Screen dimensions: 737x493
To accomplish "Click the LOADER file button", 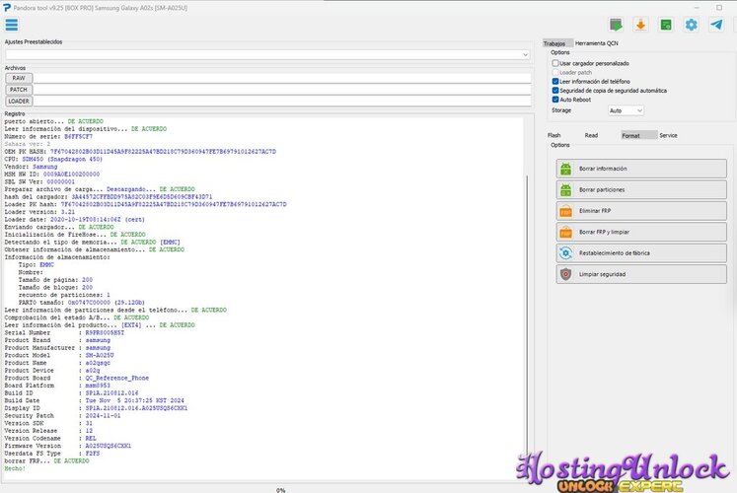I will coord(19,101).
